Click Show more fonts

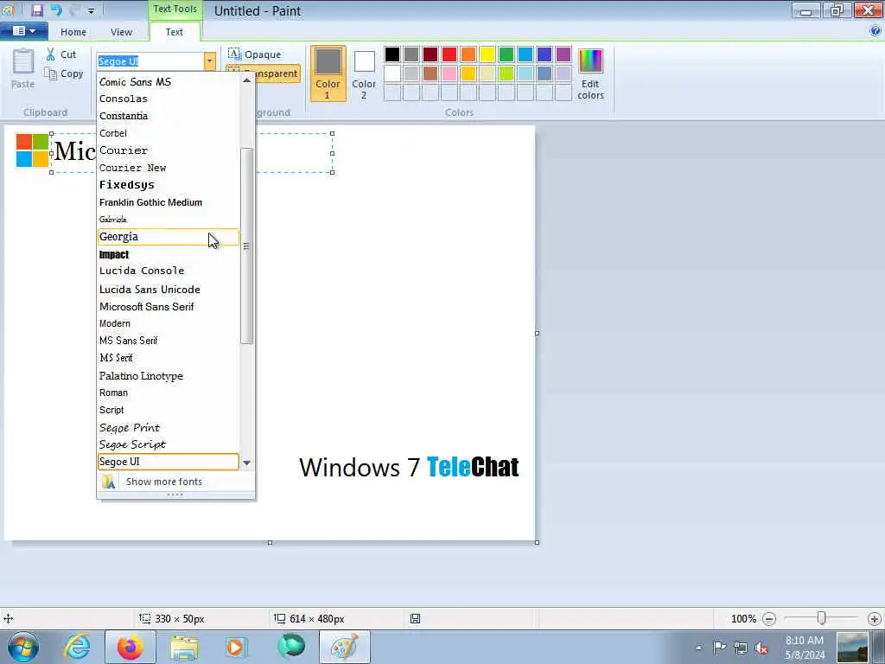pyautogui.click(x=175, y=482)
